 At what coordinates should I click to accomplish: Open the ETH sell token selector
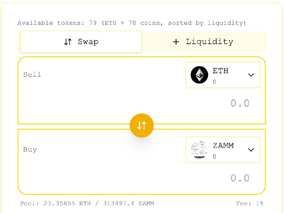point(223,75)
